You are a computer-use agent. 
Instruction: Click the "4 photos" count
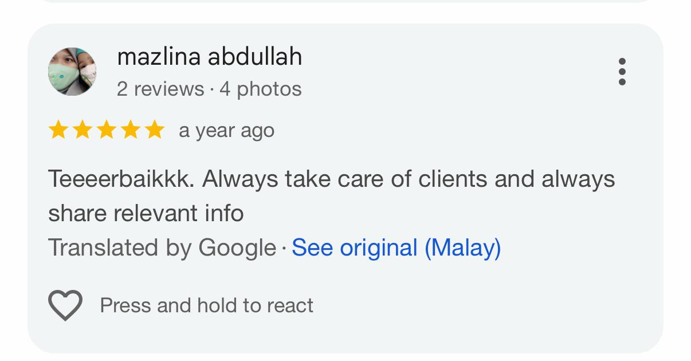261,89
